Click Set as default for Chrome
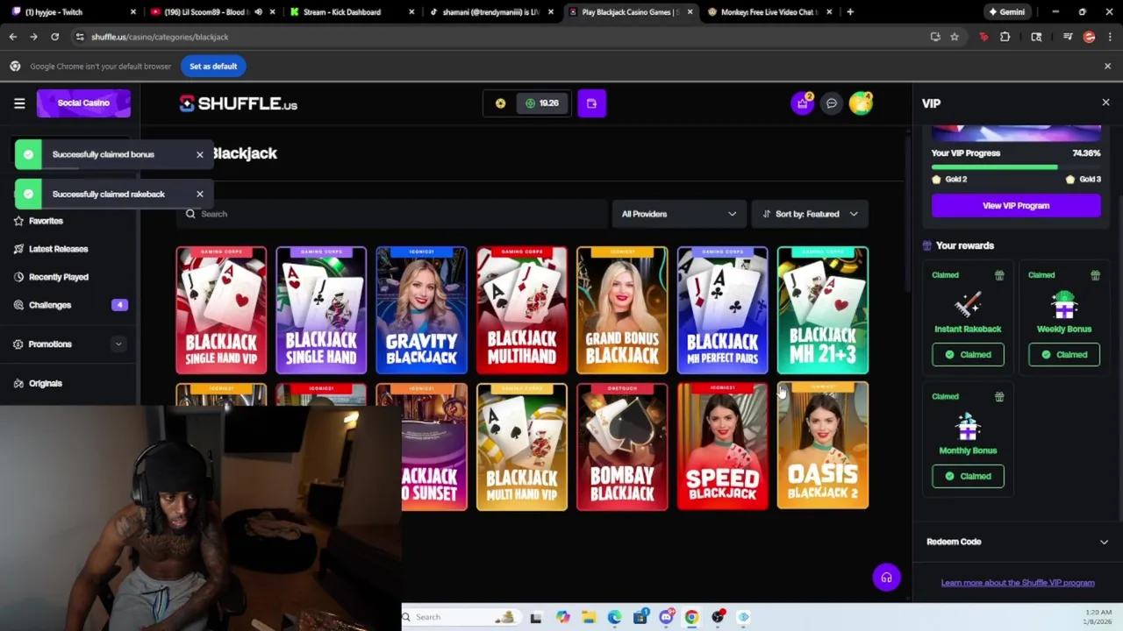This screenshot has height=631, width=1123. pos(213,66)
